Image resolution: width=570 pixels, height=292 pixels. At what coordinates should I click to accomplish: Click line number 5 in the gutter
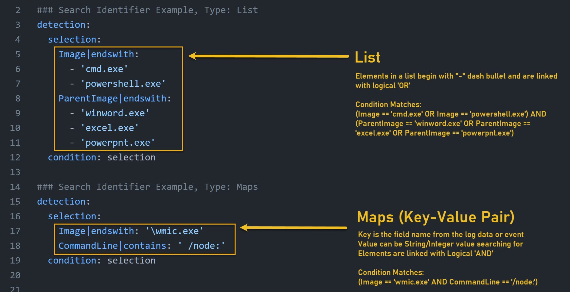pos(18,54)
